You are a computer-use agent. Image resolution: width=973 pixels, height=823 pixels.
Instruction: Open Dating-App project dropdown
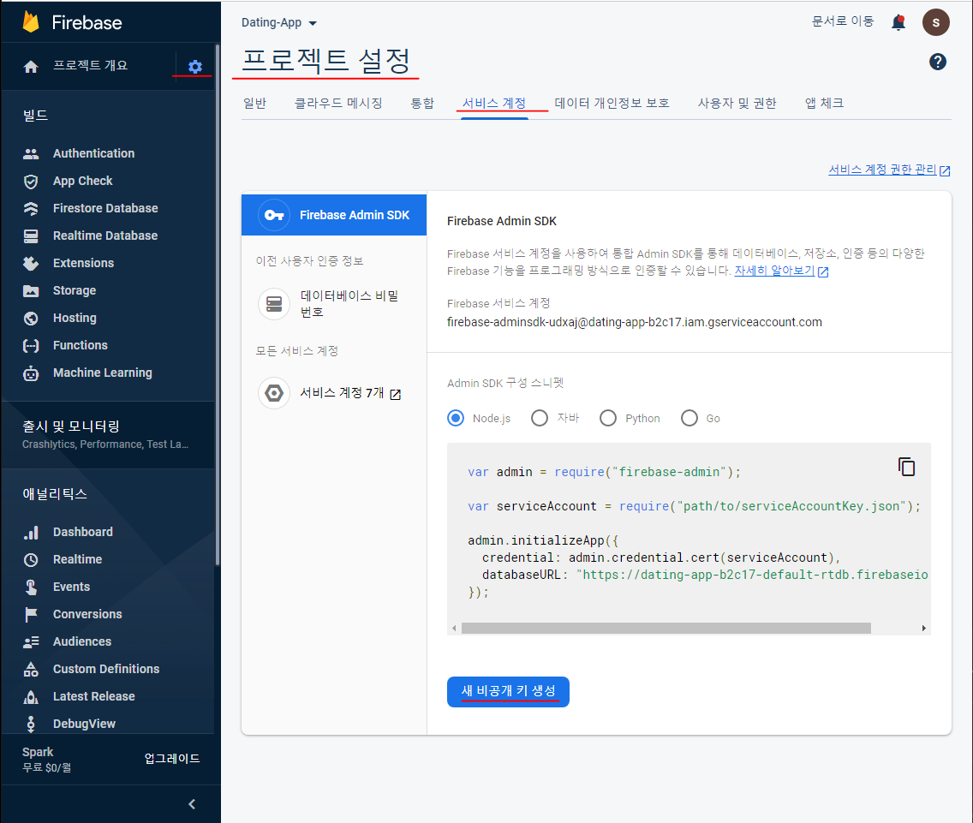pos(278,23)
